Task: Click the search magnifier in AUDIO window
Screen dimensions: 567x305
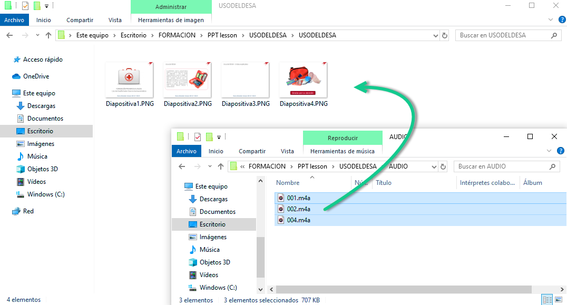Action: point(553,166)
